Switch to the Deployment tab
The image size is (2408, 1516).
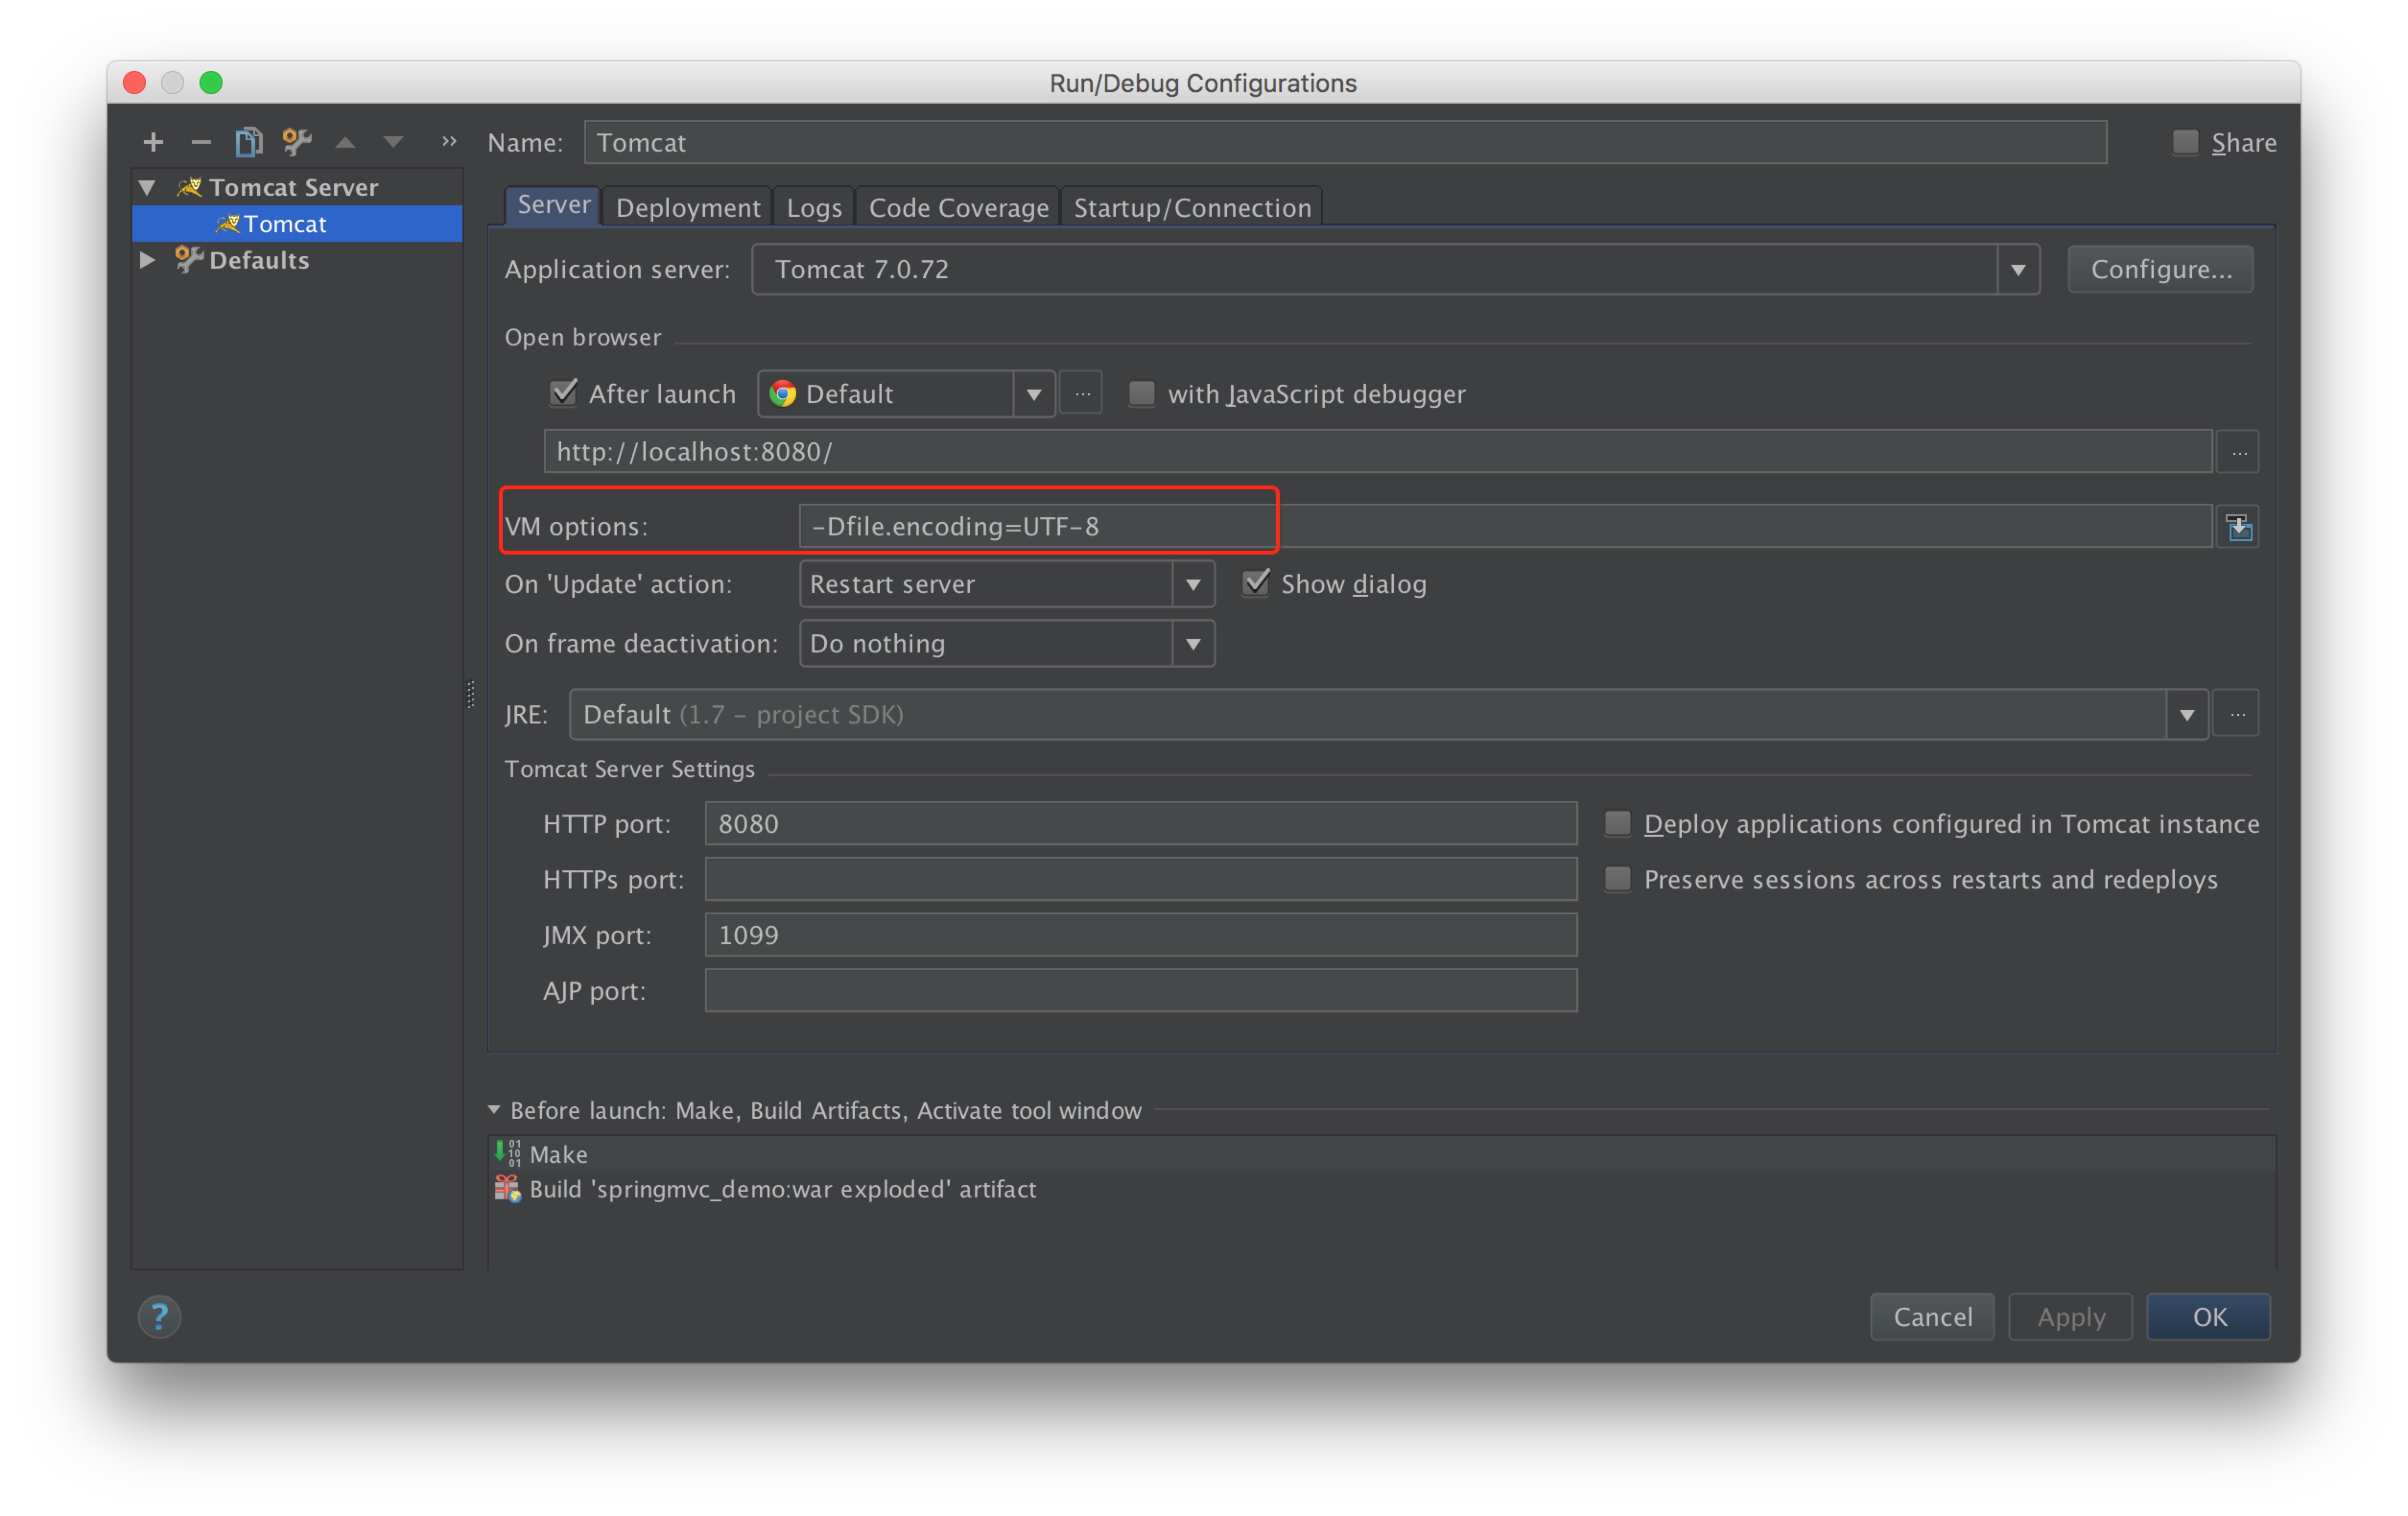(x=688, y=207)
